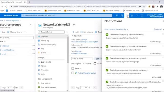Open Visual Studio Enterprise Subscription link
164x92 pixels.
click(85, 42)
